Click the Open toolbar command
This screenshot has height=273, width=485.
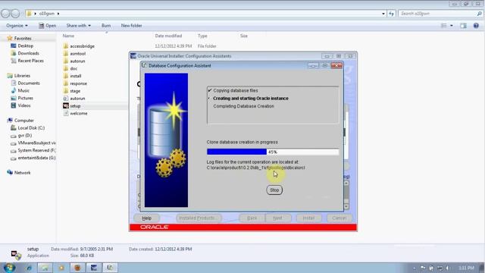(48, 26)
